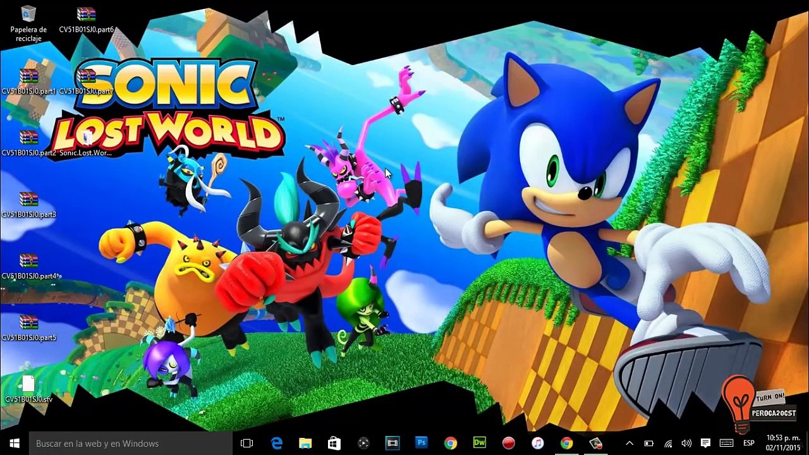The width and height of the screenshot is (809, 455).
Task: Open the Action Center notifications
Action: click(x=706, y=443)
